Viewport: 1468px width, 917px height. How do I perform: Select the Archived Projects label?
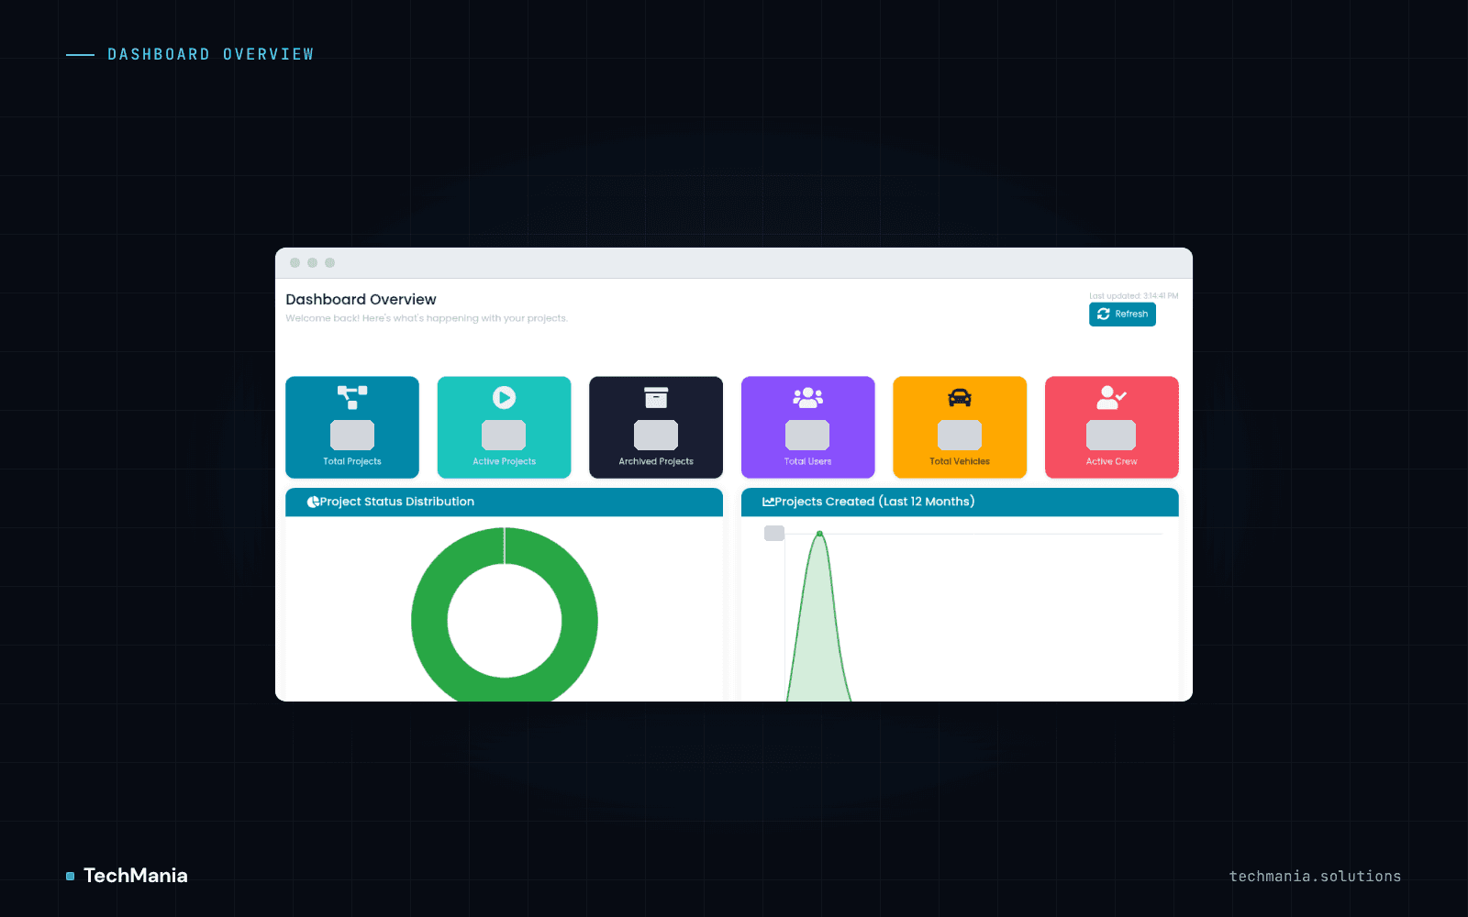pos(656,461)
